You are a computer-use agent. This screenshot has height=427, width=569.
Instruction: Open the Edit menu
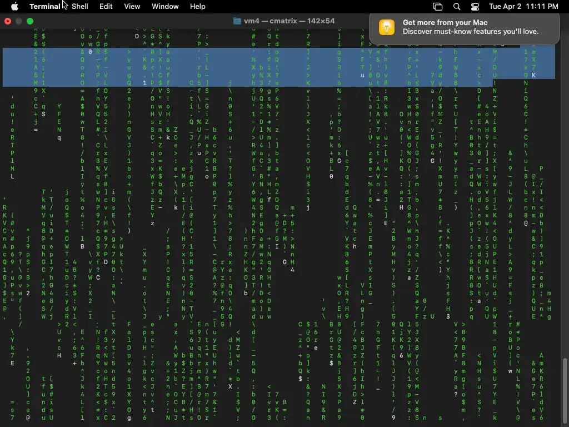[106, 6]
